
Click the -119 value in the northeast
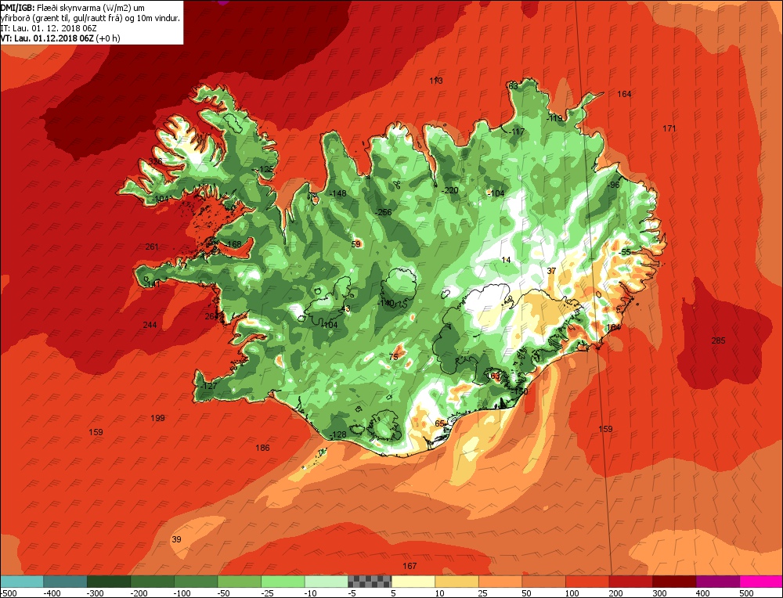tap(554, 119)
